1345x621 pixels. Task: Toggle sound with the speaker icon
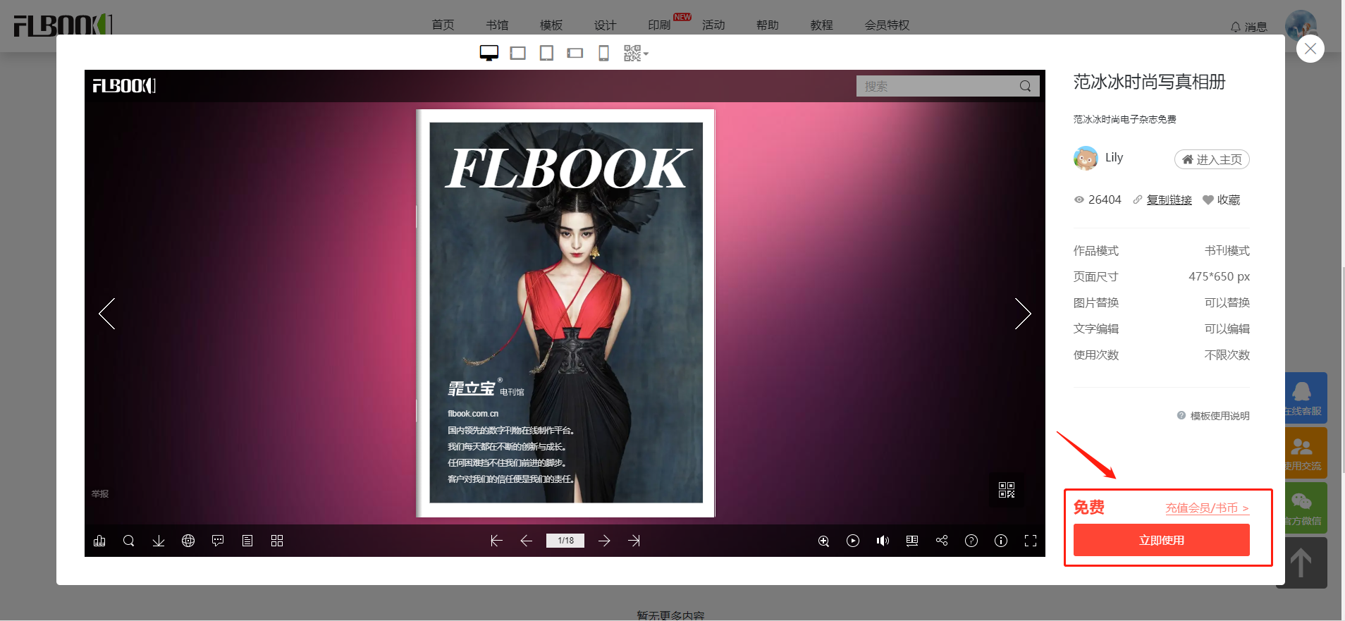(x=883, y=541)
